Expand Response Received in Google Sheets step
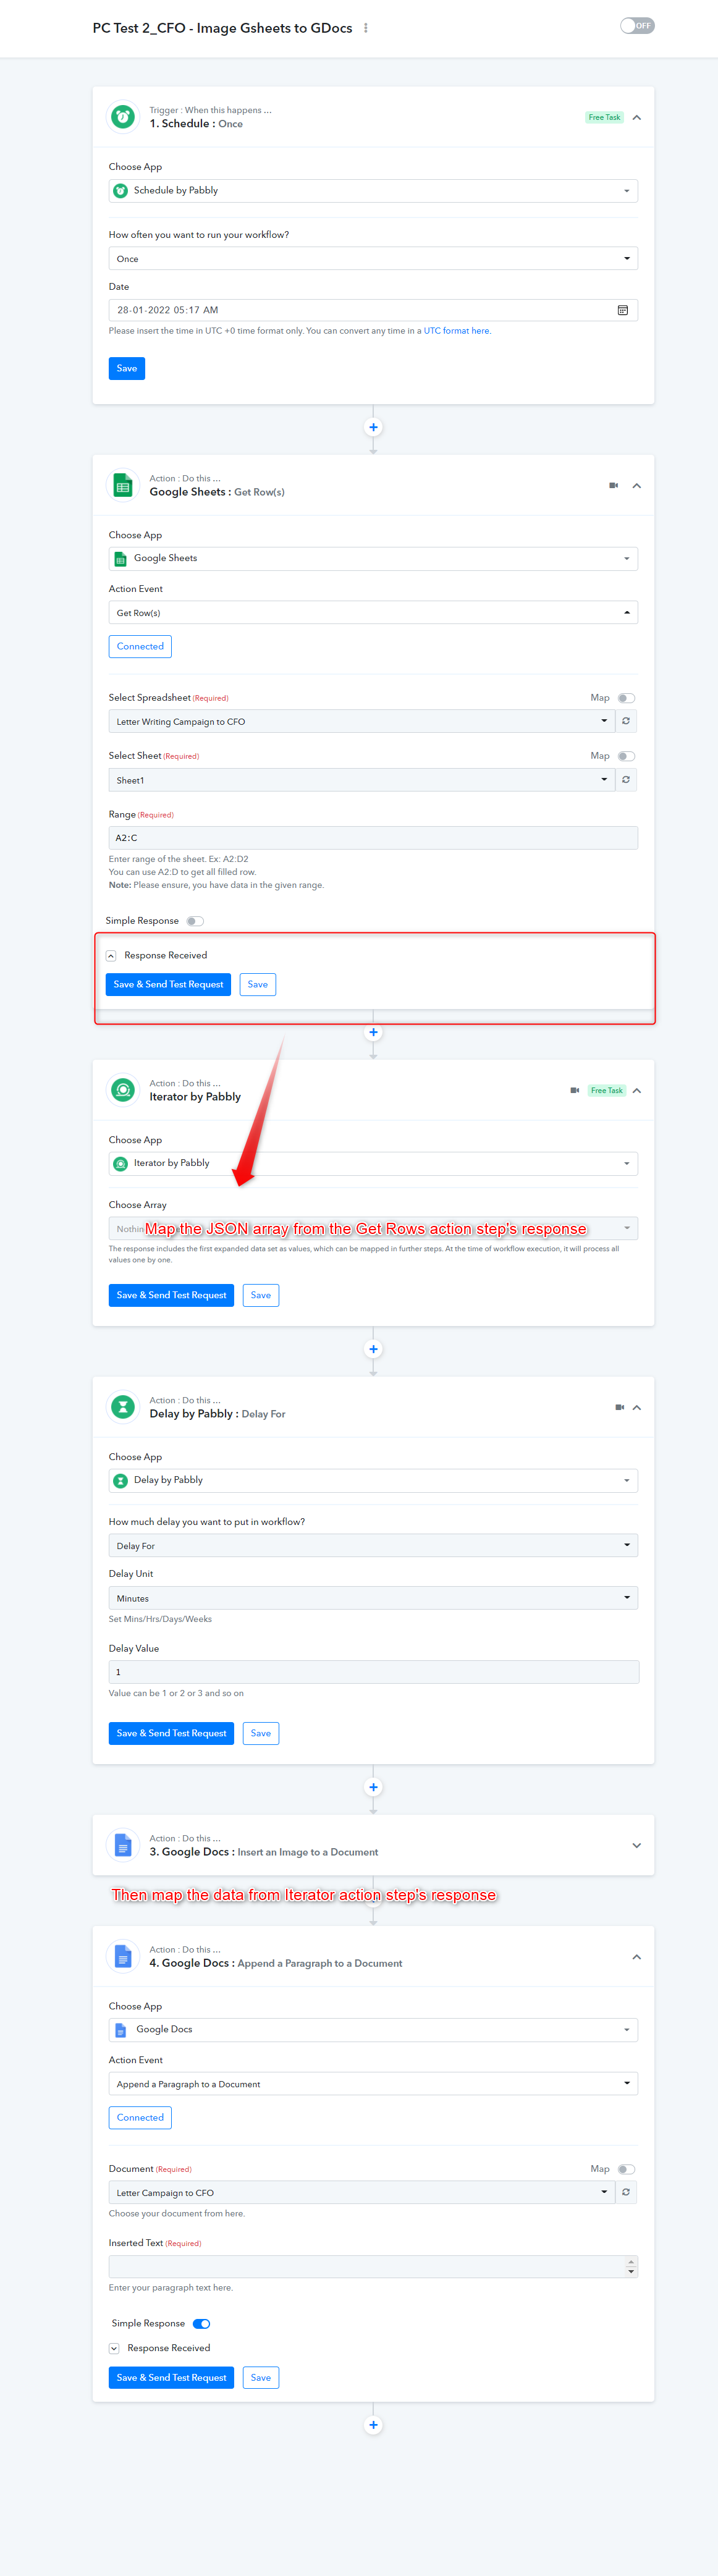Screen dimensions: 718x2576 click(x=111, y=956)
